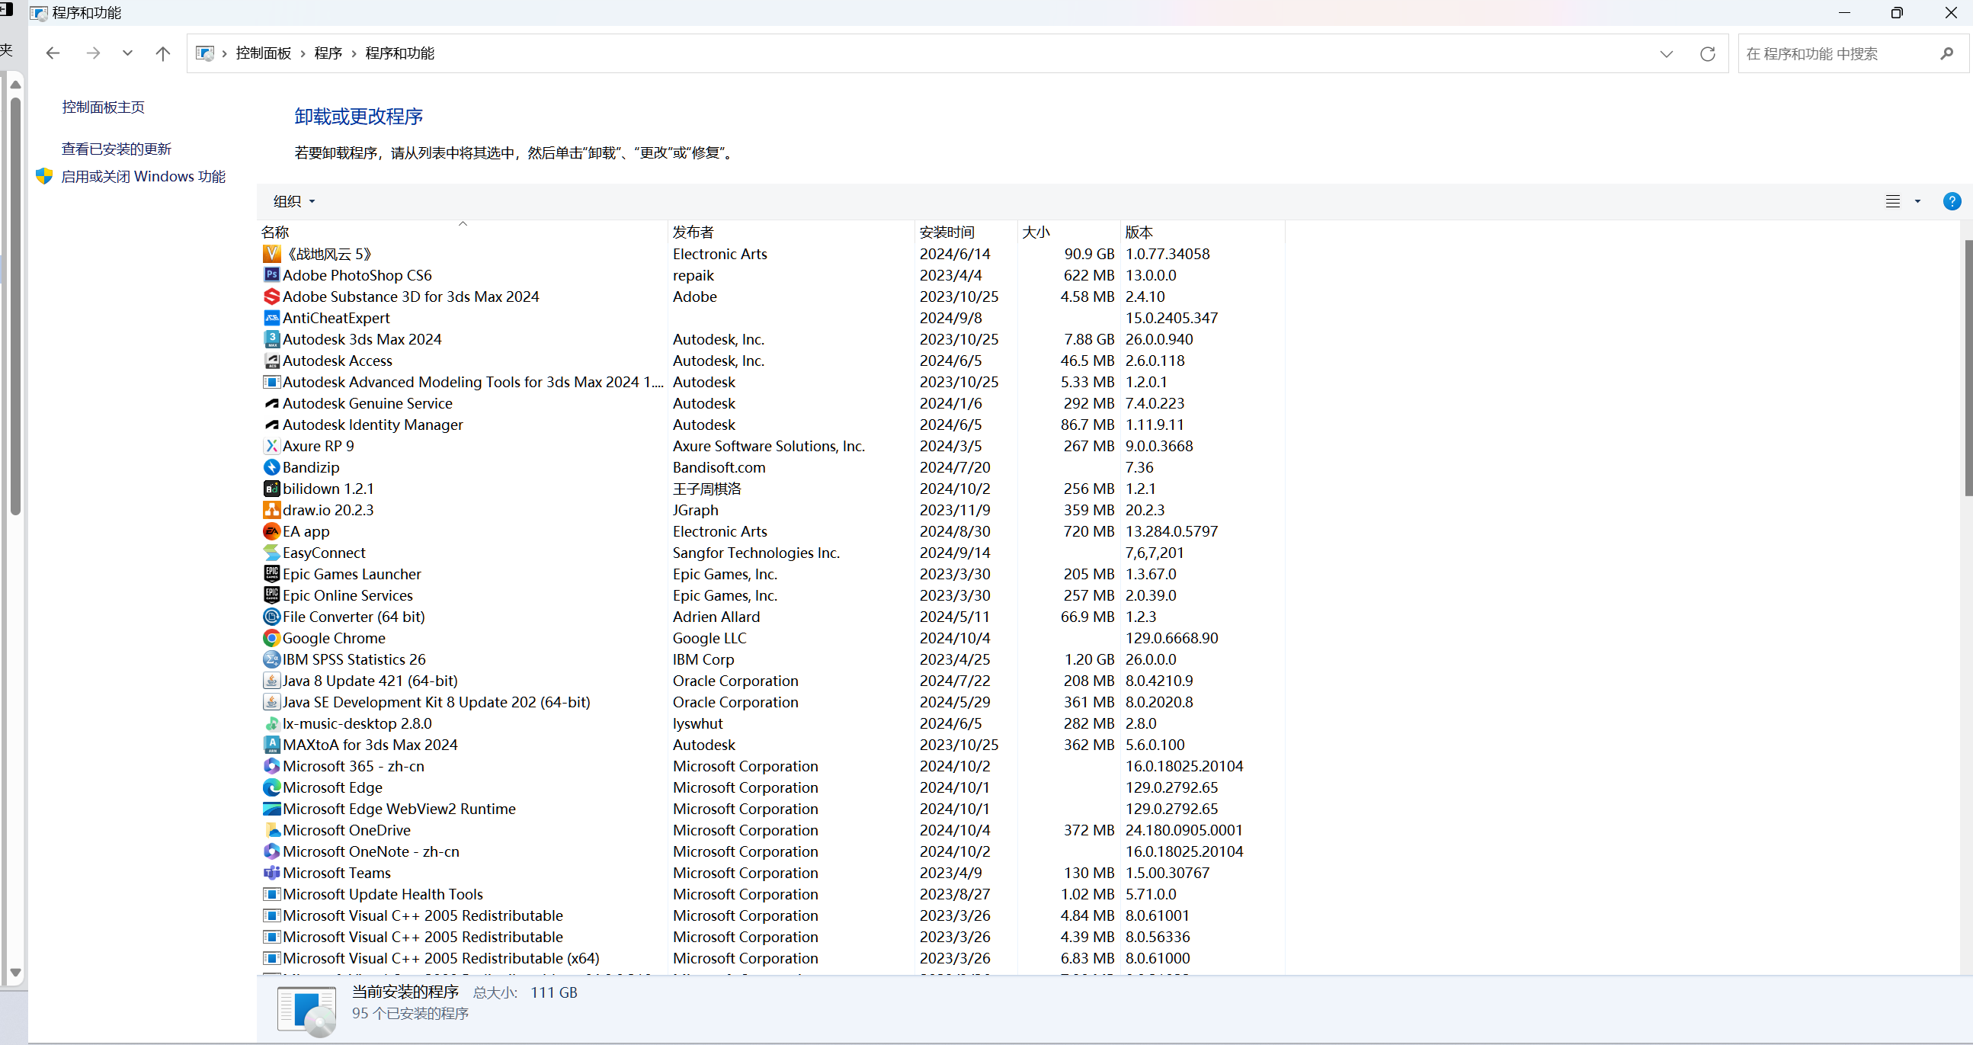Open the 组织 dropdown menu

(294, 201)
